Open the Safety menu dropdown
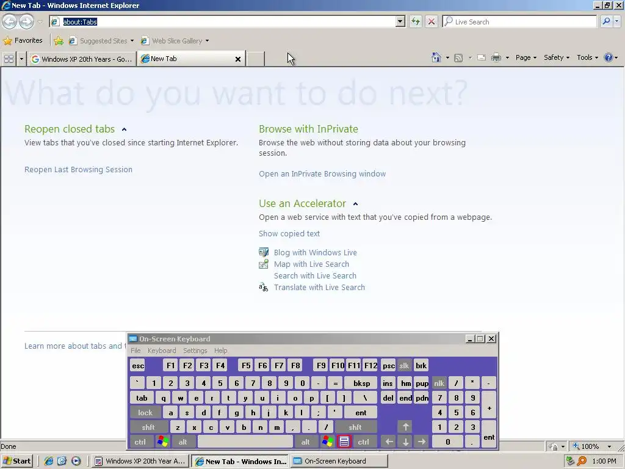625x469 pixels. (x=557, y=57)
